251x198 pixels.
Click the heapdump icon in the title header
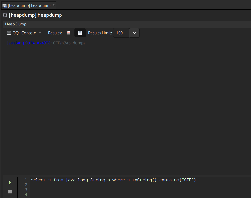(x=5, y=15)
